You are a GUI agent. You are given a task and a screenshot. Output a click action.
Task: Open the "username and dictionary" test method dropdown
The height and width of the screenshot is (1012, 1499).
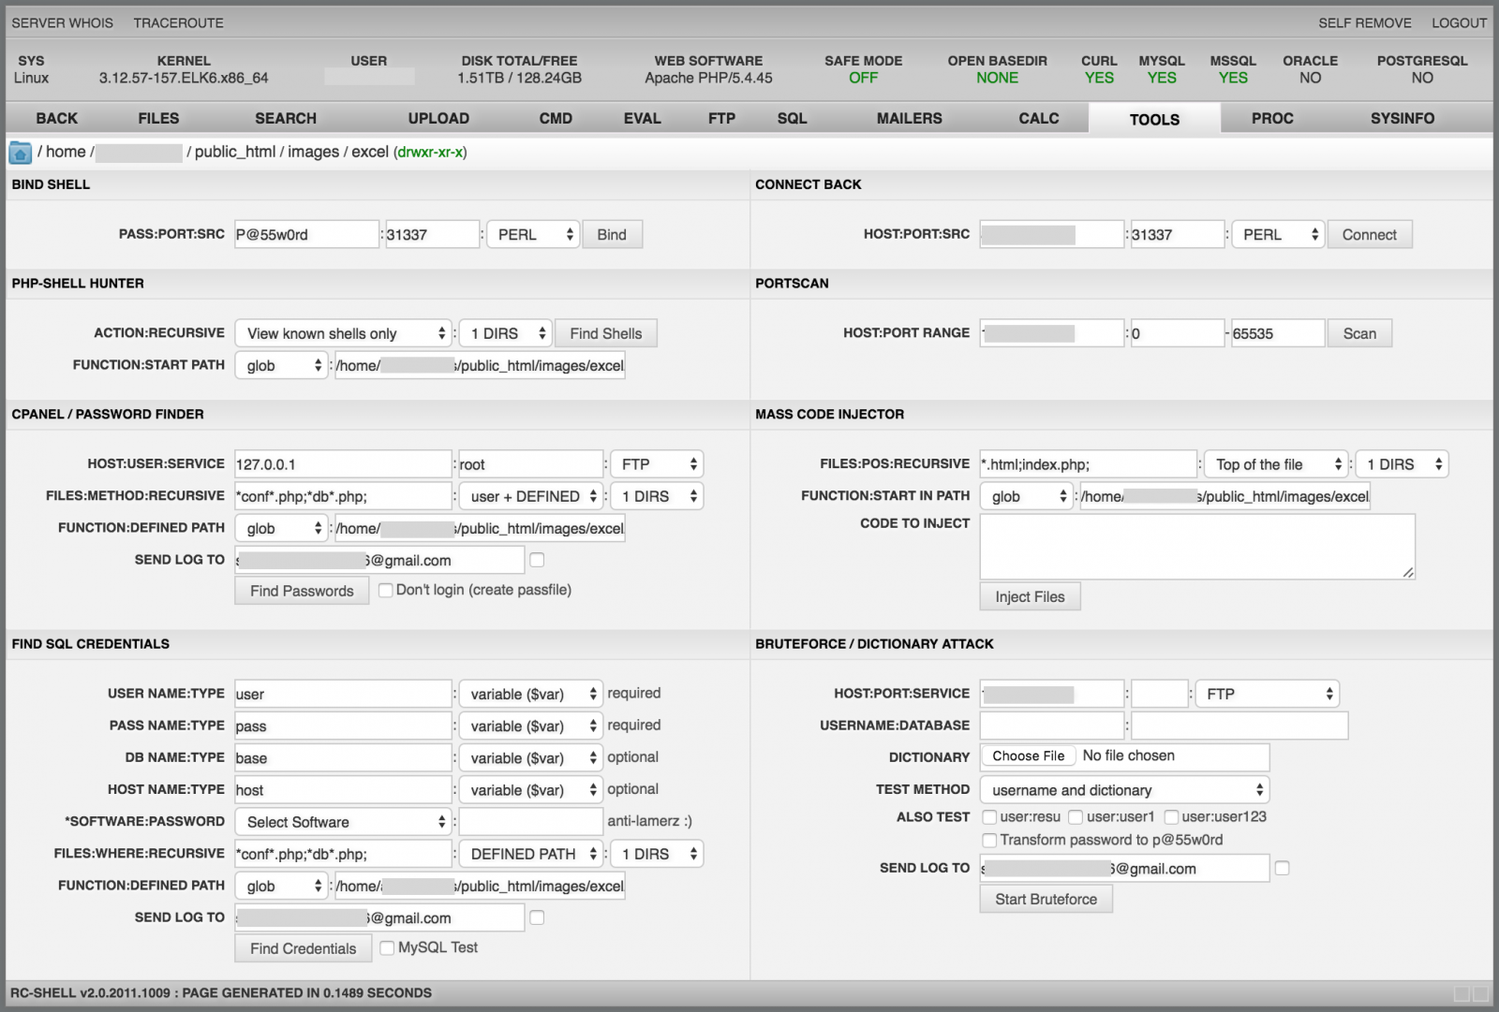1124,790
